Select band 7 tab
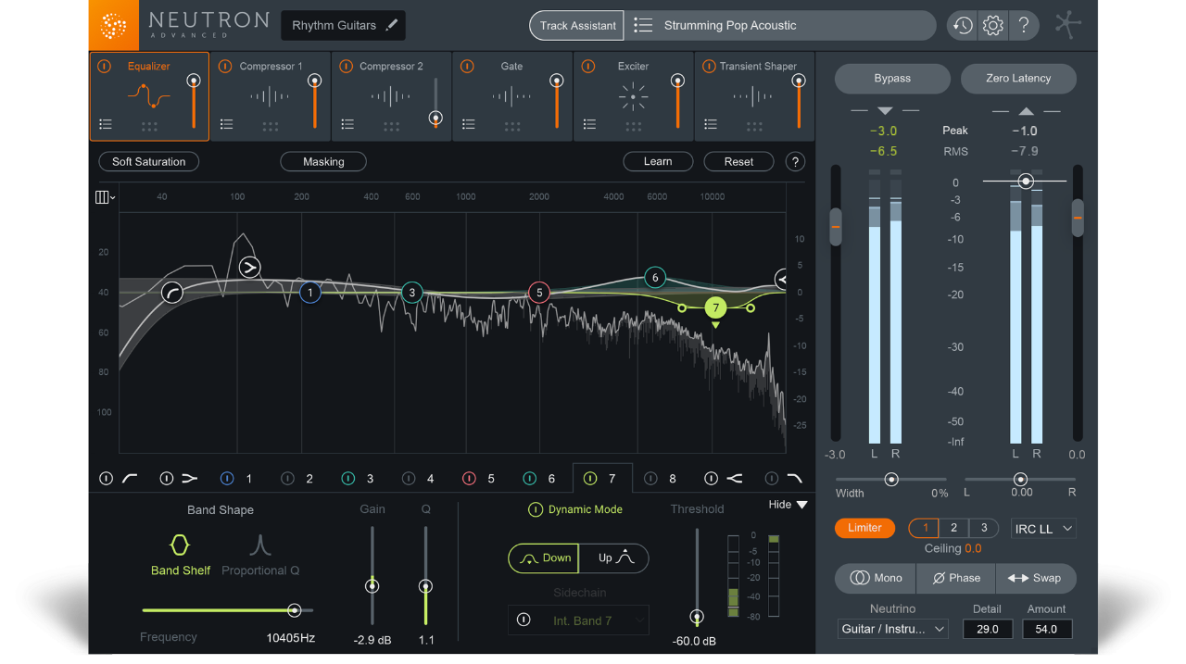The width and height of the screenshot is (1186, 664). 602,479
